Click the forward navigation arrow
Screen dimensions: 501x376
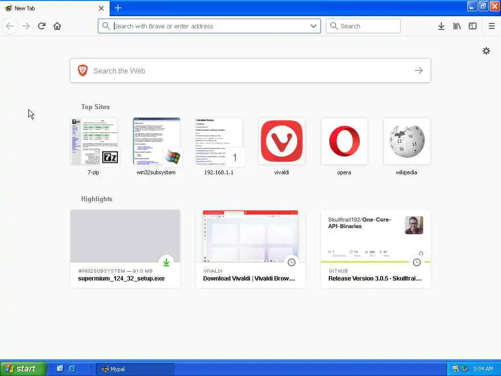26,26
